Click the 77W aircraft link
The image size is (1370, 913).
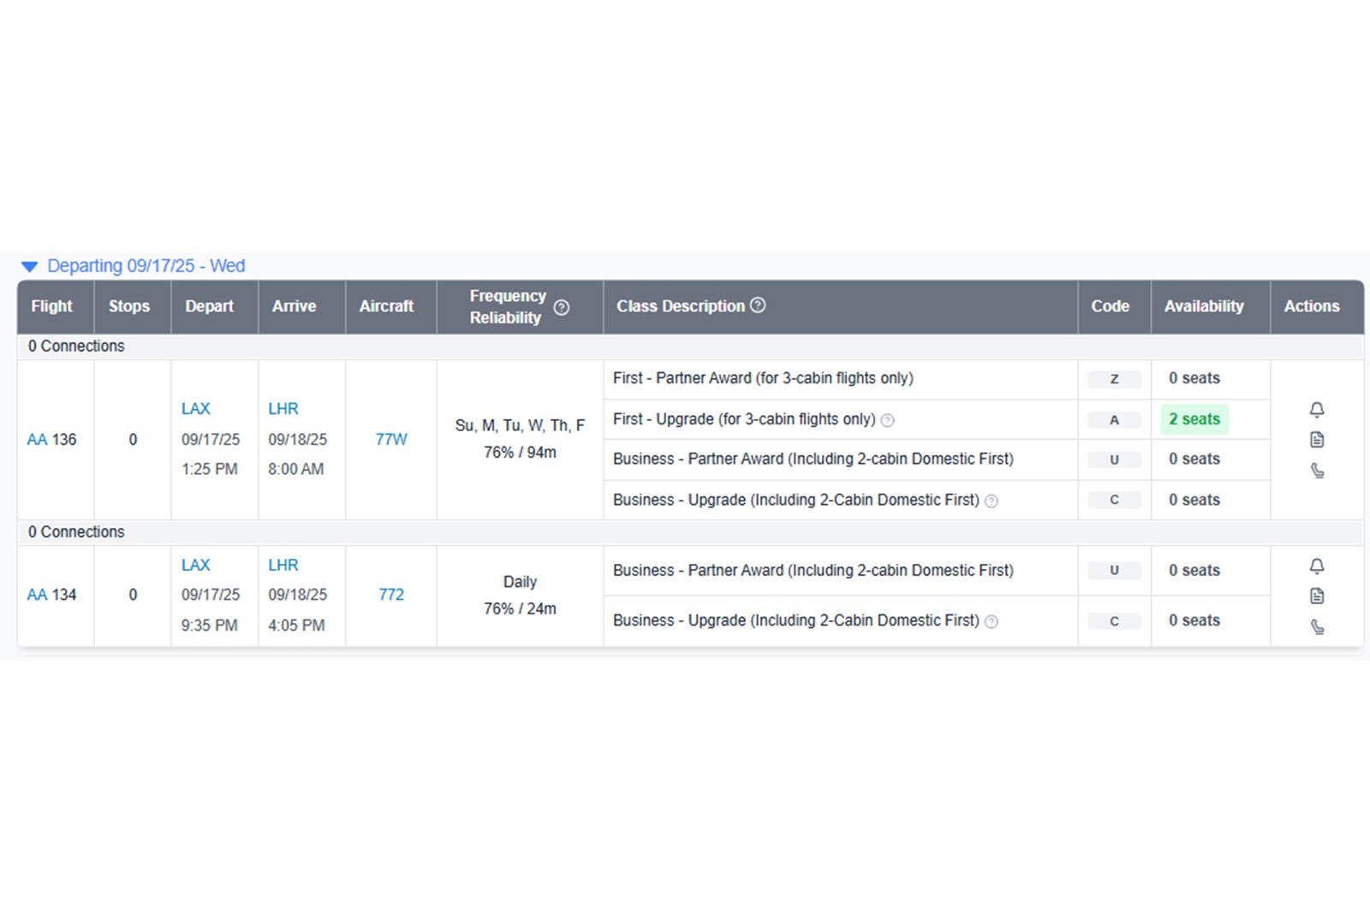coord(391,440)
